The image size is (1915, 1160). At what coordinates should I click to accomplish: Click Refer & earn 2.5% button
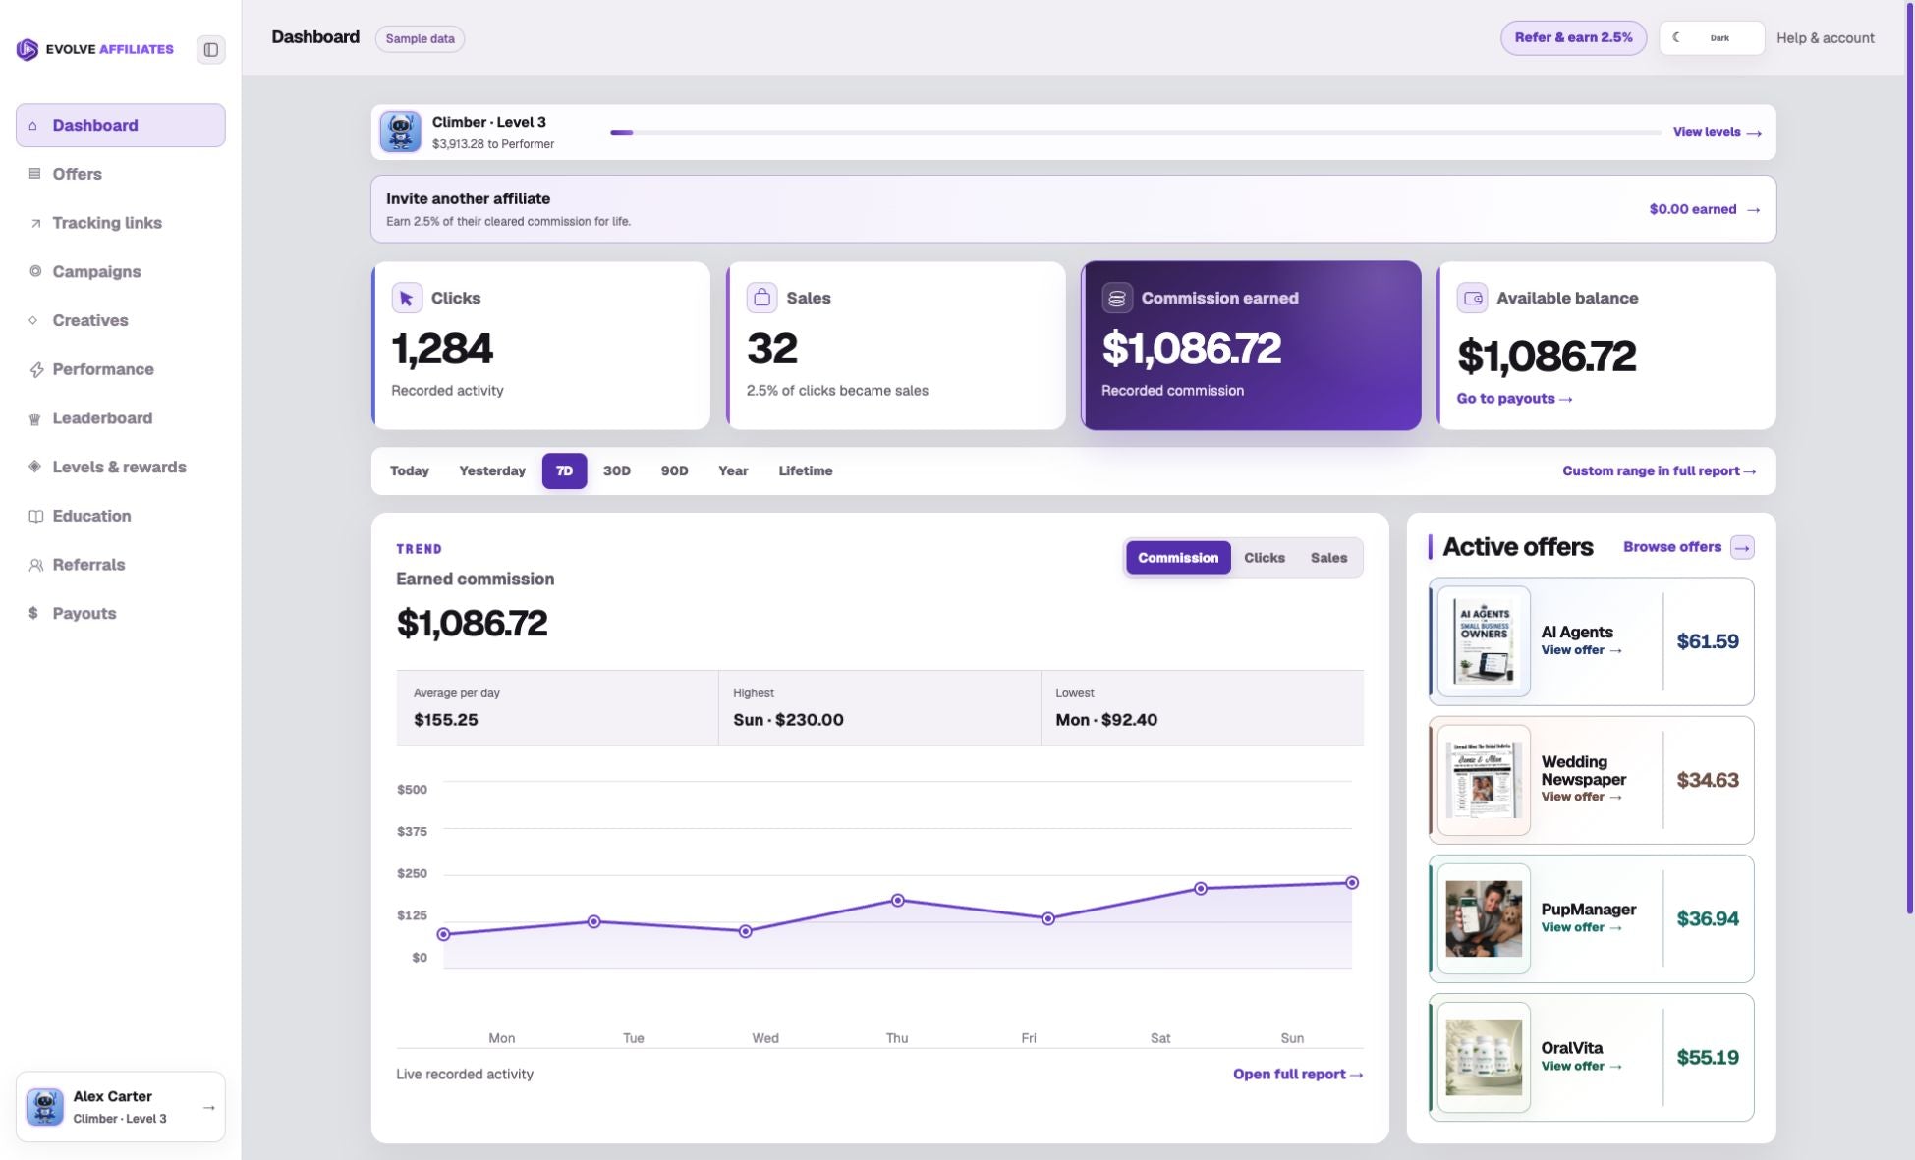[1573, 38]
